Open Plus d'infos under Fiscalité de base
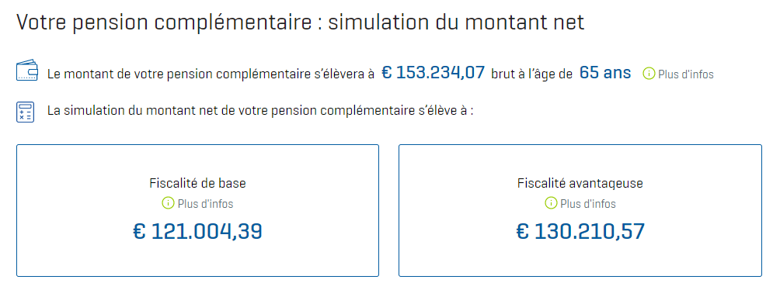 (x=205, y=204)
